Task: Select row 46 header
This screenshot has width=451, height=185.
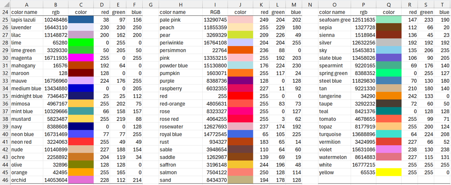Action: 5,180
